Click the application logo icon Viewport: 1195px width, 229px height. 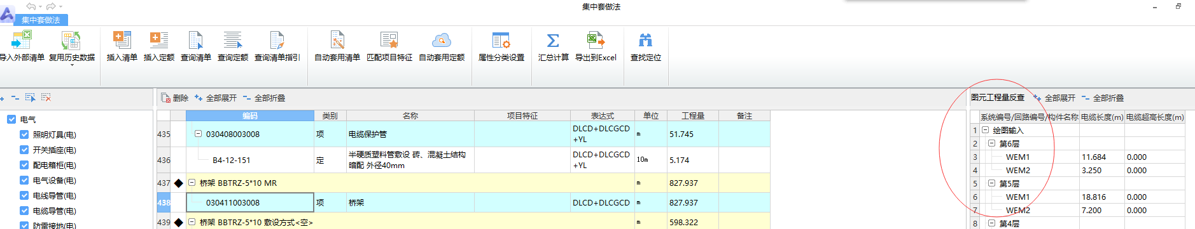coord(7,14)
